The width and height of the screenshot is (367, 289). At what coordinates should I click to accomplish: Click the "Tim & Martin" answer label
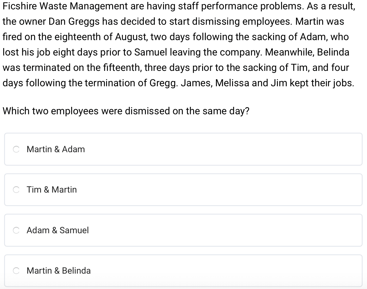(52, 190)
